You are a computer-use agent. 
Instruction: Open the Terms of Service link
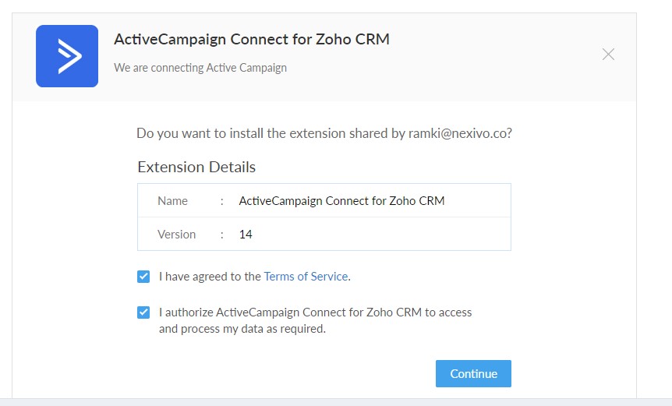(306, 277)
